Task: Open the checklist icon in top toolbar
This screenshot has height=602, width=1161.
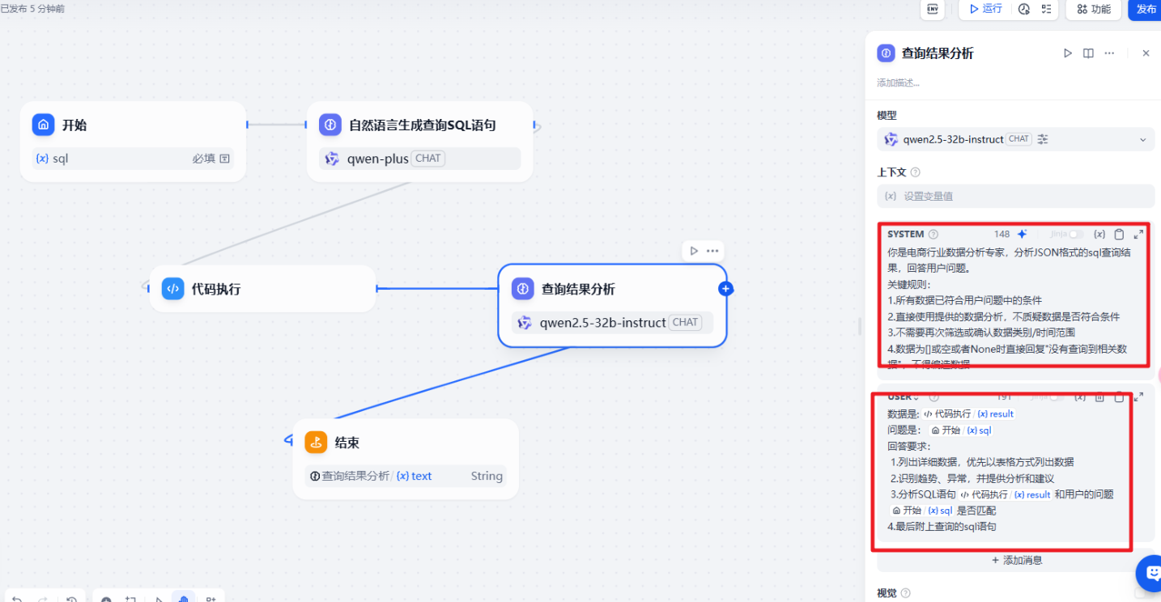Action: 1047,9
